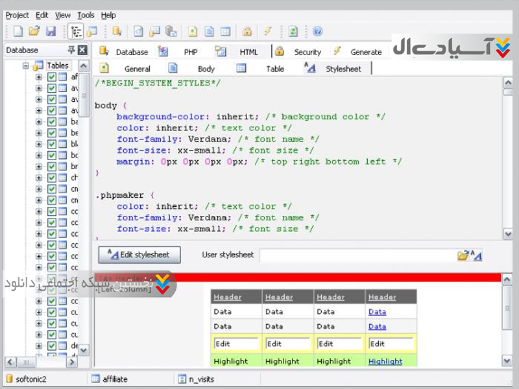
Task: Click the Edit stylesheet button
Action: (x=139, y=255)
